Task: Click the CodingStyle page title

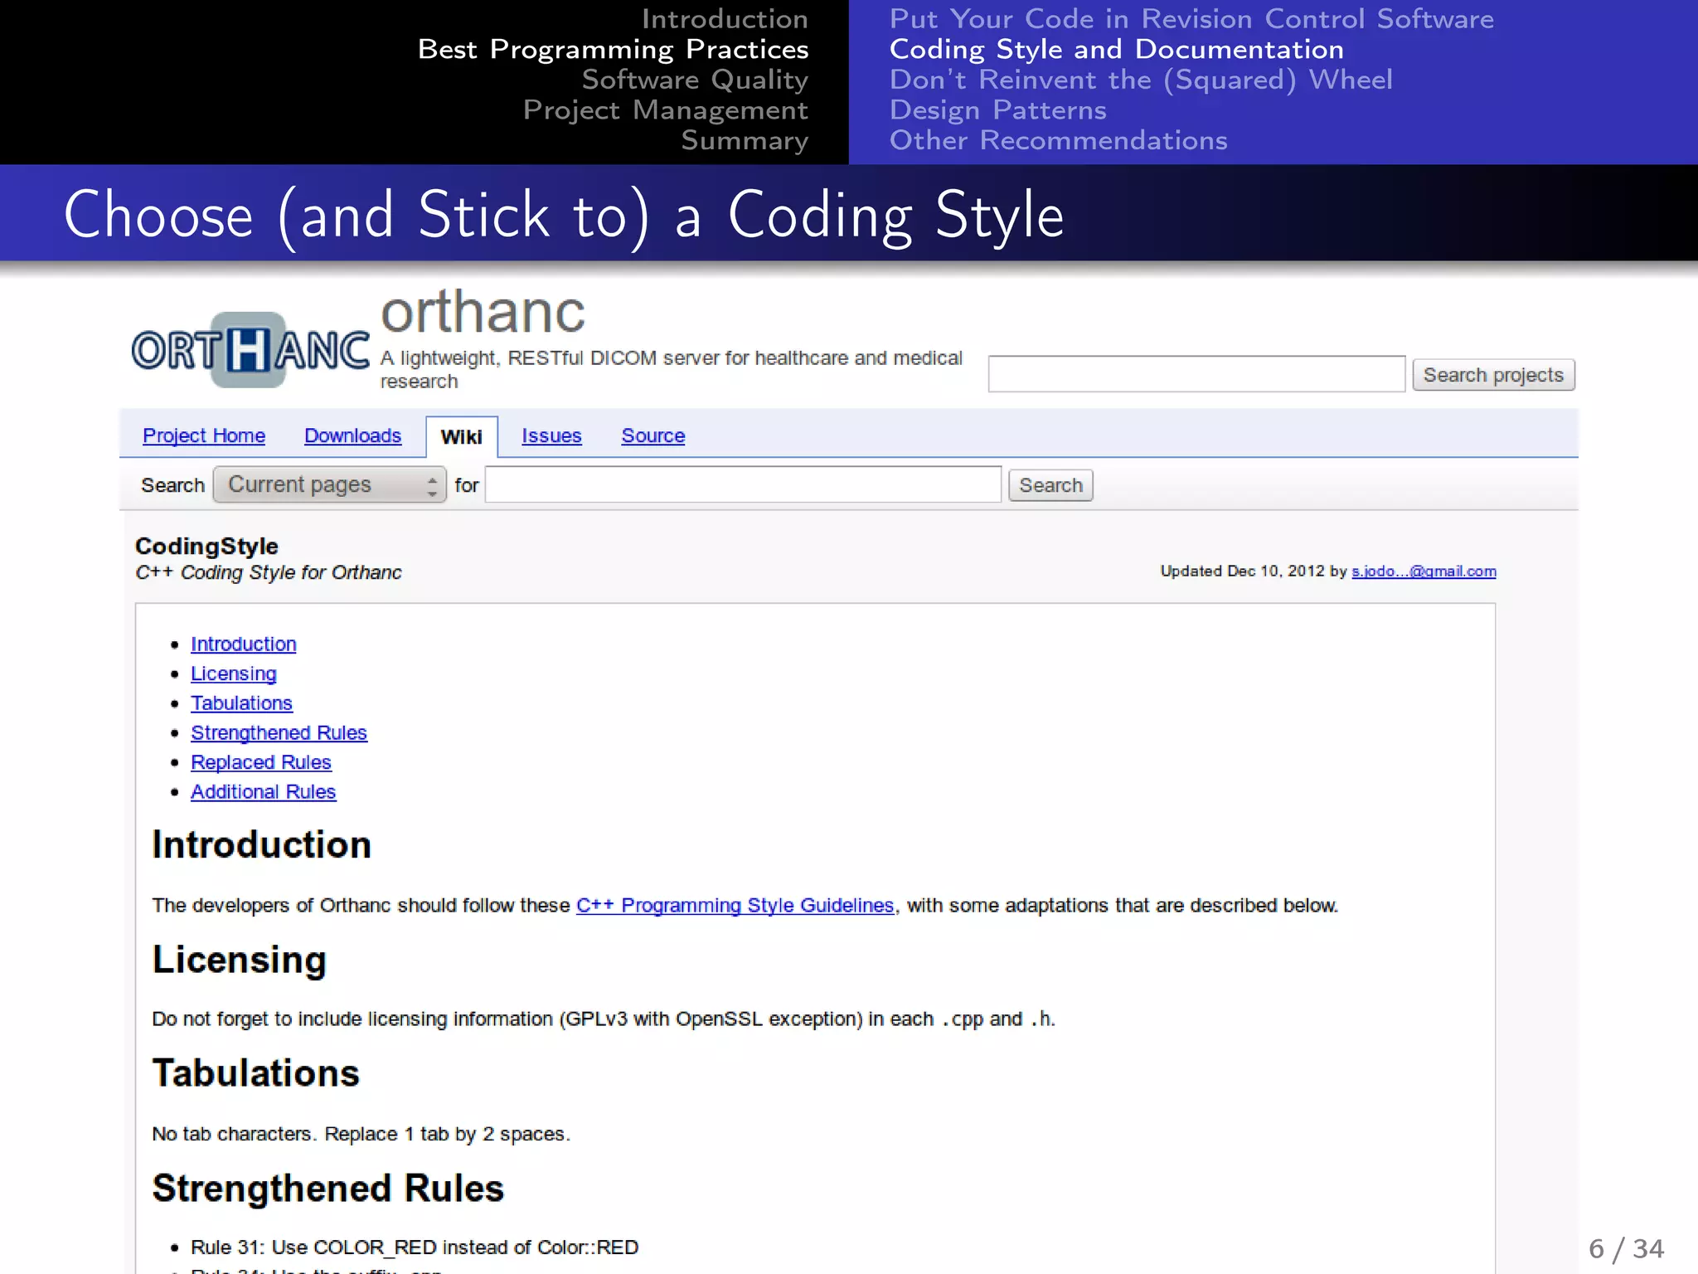Action: pyautogui.click(x=206, y=546)
